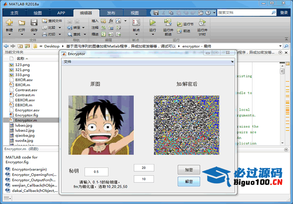Viewport: 293px width, 204px height.
Task: Select Contrast.m in file list
Action: pyautogui.click(x=25, y=95)
